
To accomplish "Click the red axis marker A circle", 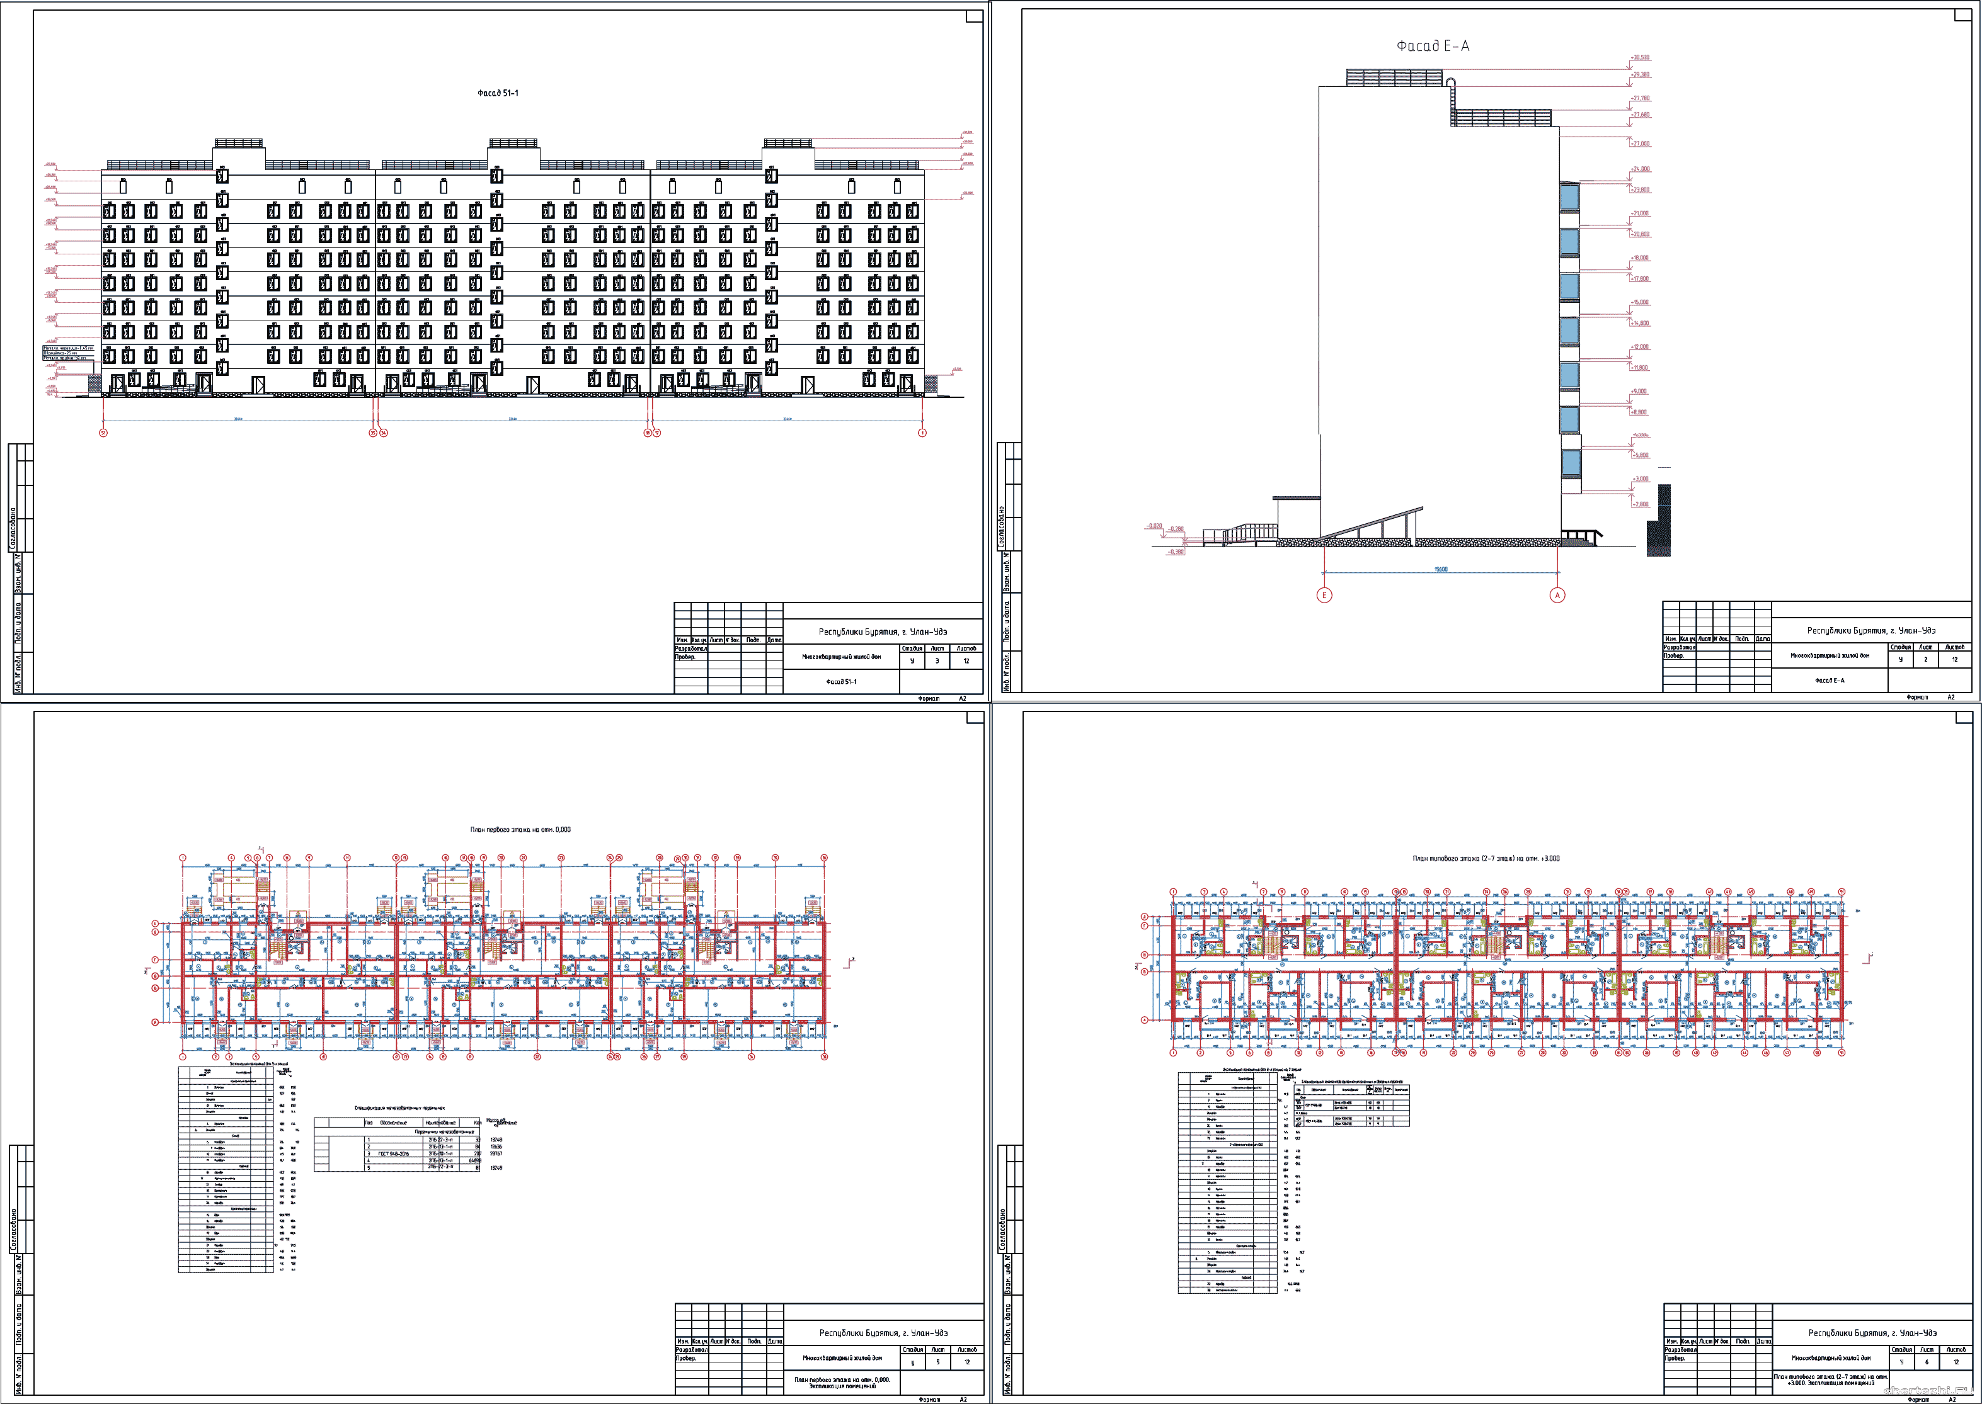I will click(x=1557, y=595).
